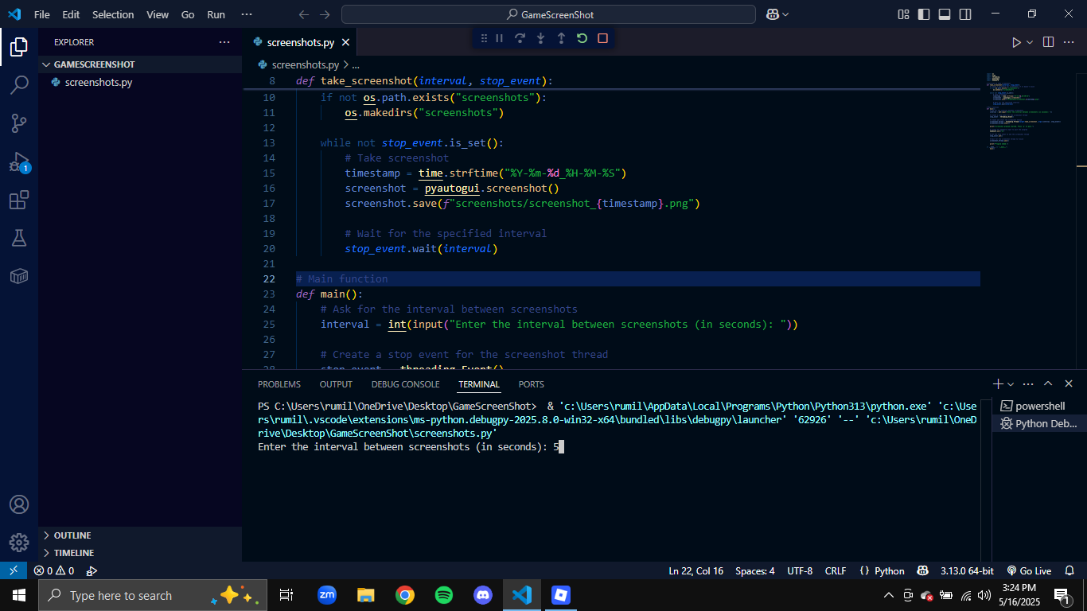Open the Selection menu

click(113, 14)
